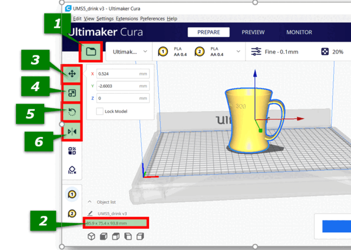Click the pencil icon beside UMS5_drink v3
Image resolution: width=351 pixels, height=250 pixels.
click(x=90, y=214)
